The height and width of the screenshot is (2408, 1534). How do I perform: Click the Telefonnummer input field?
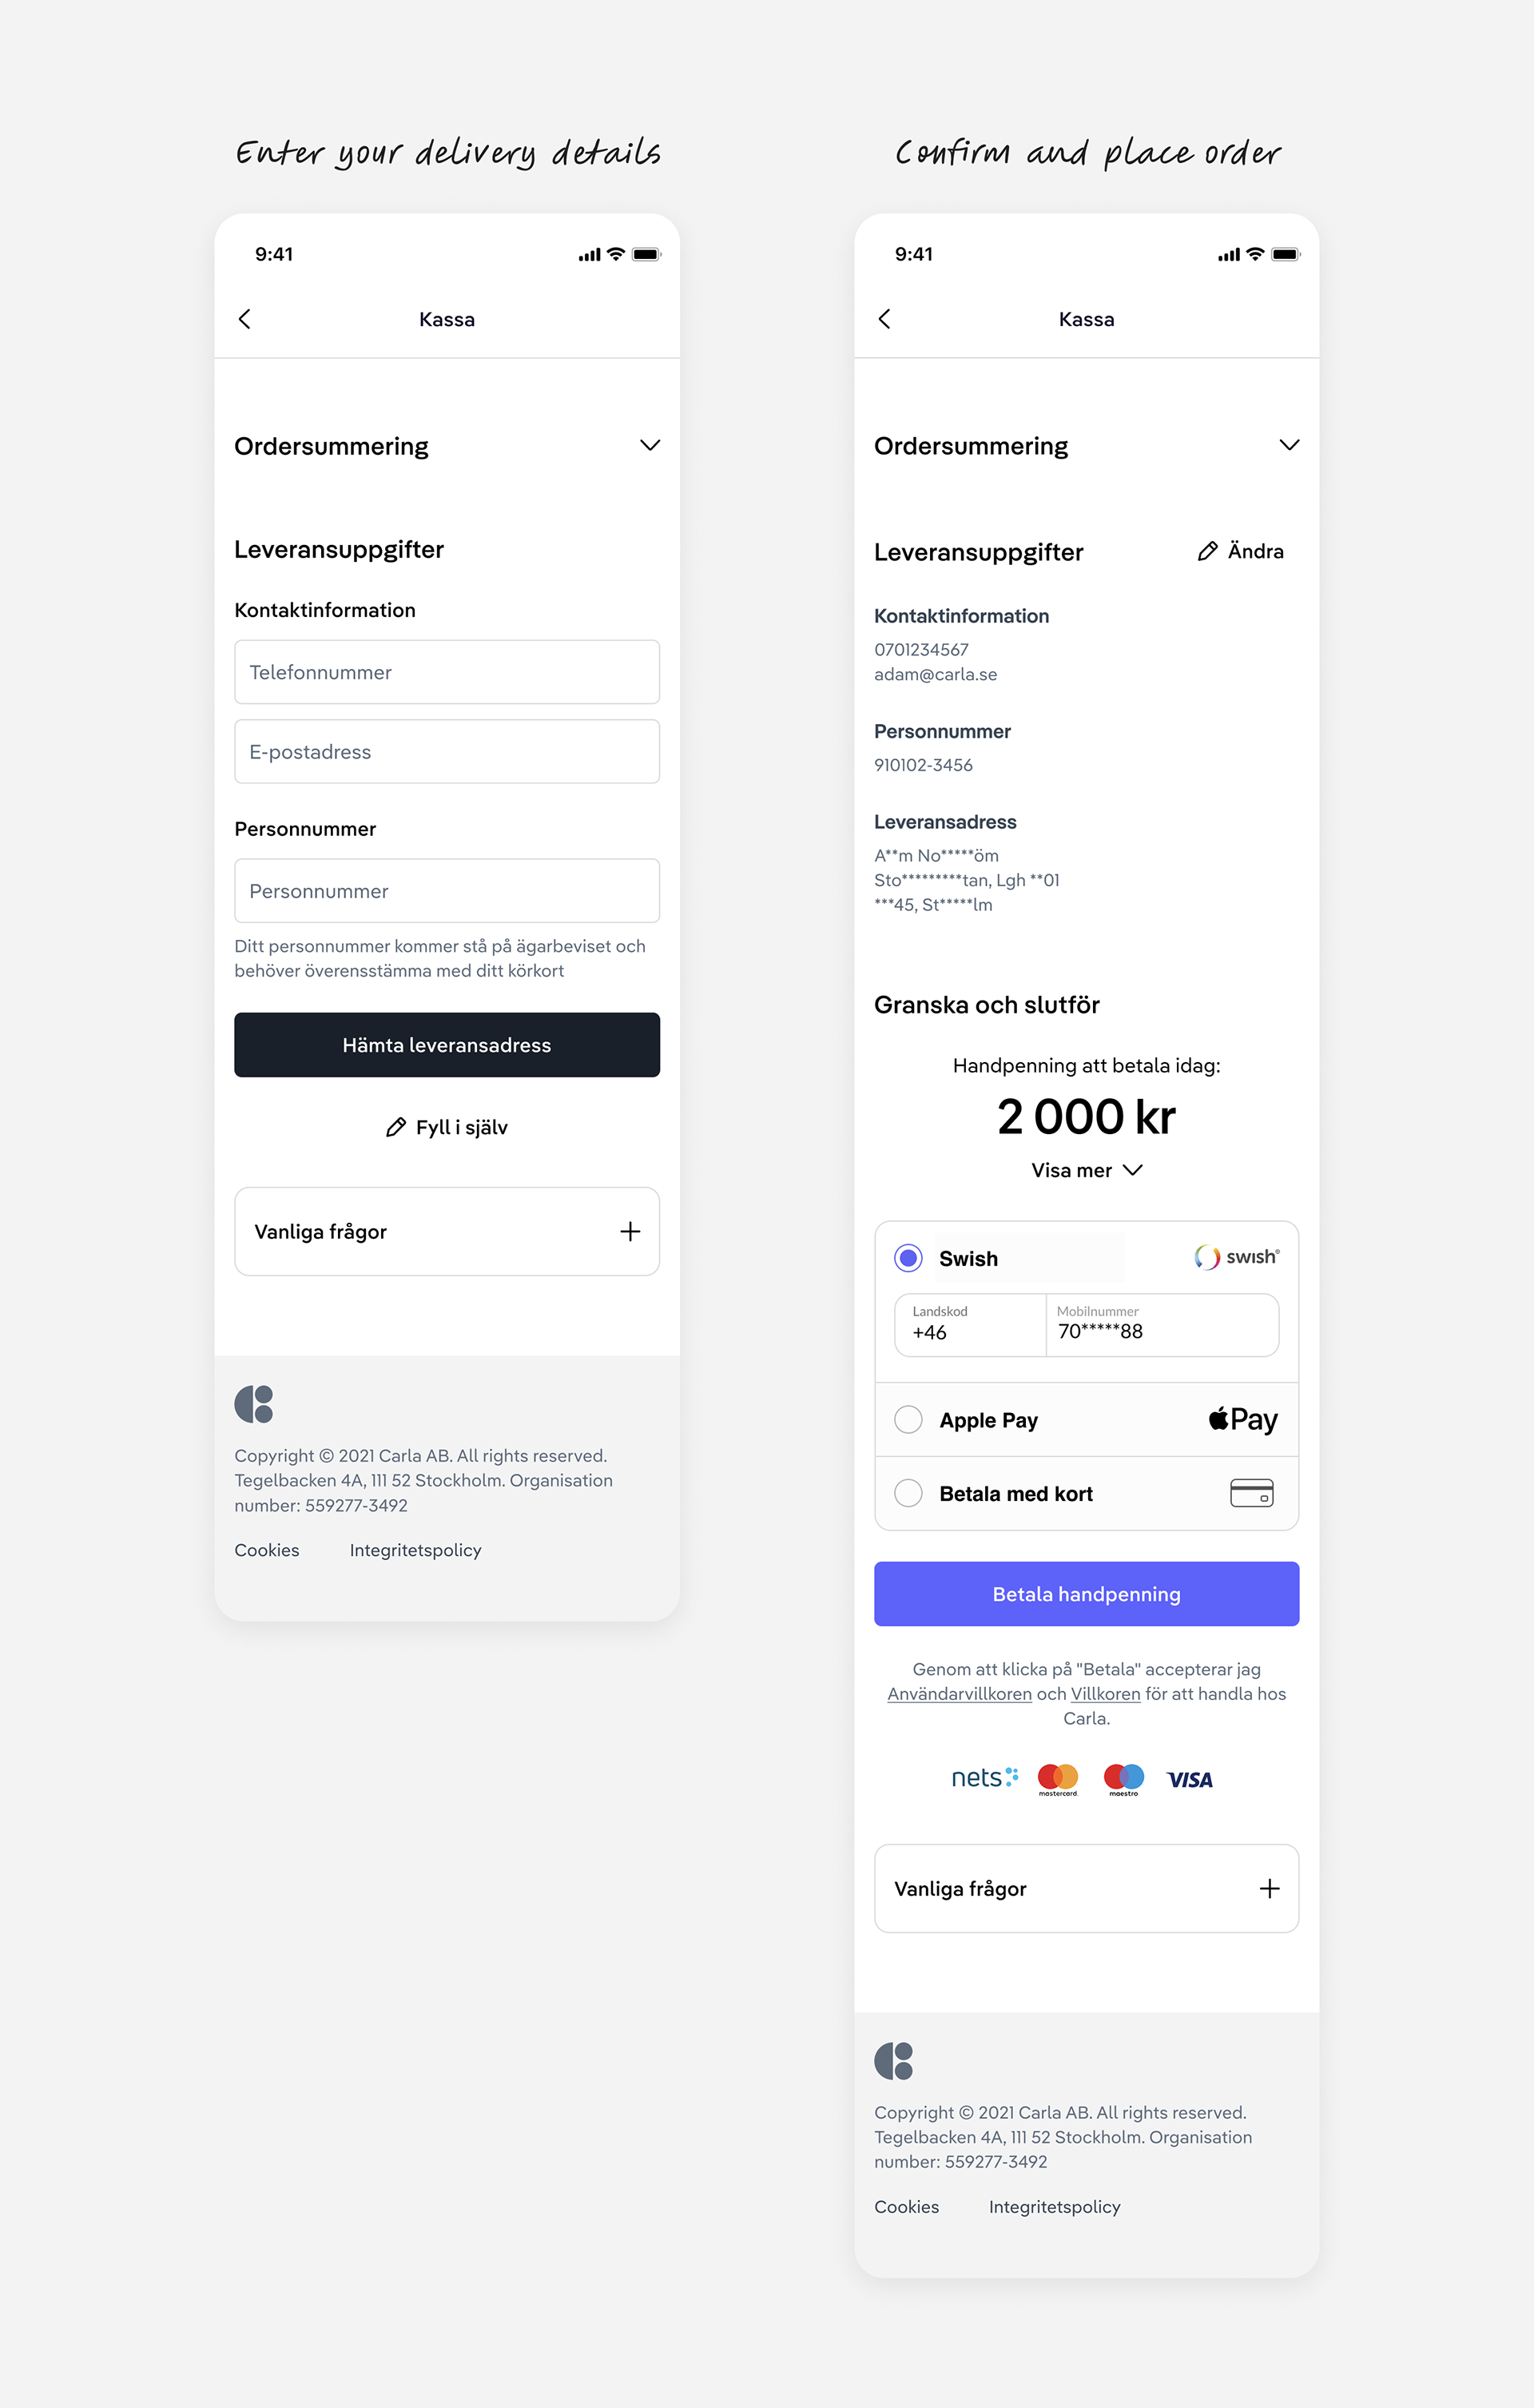pyautogui.click(x=447, y=672)
